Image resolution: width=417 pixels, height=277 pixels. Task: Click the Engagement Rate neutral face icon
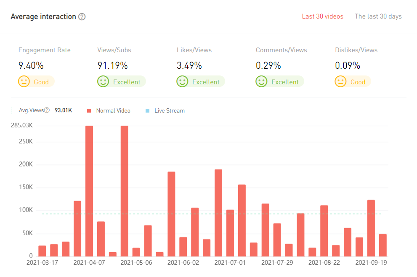[24, 82]
